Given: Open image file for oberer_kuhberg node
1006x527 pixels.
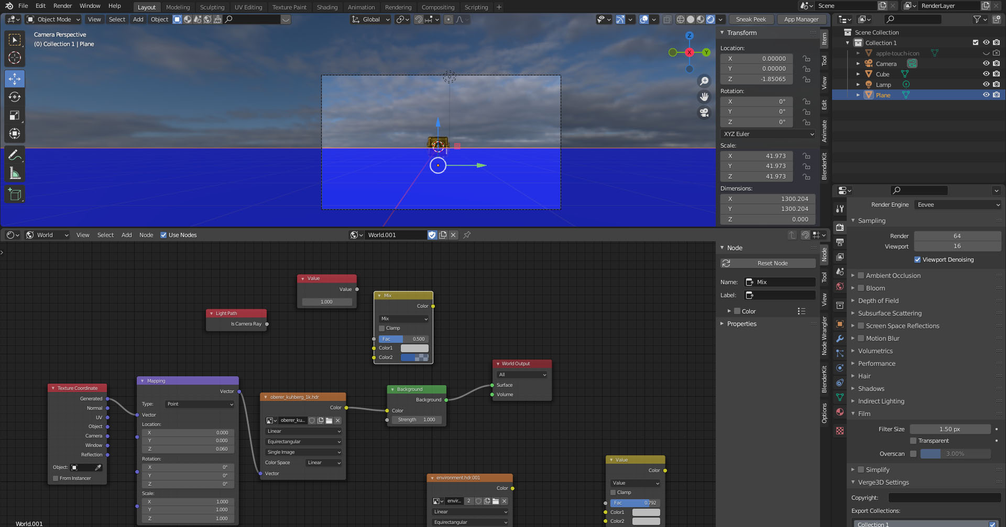Looking at the screenshot, I should pyautogui.click(x=329, y=420).
